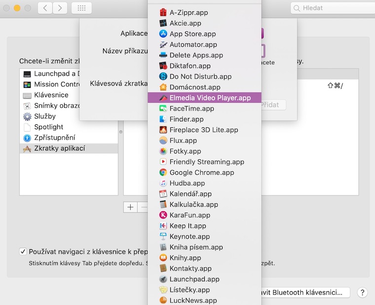Open Launchpad a Dock category in sidebar
Image resolution: width=375 pixels, height=305 pixels.
(50, 74)
